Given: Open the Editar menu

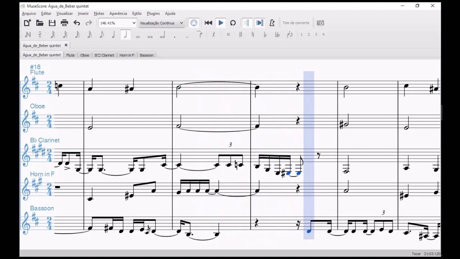Looking at the screenshot, I should point(46,13).
